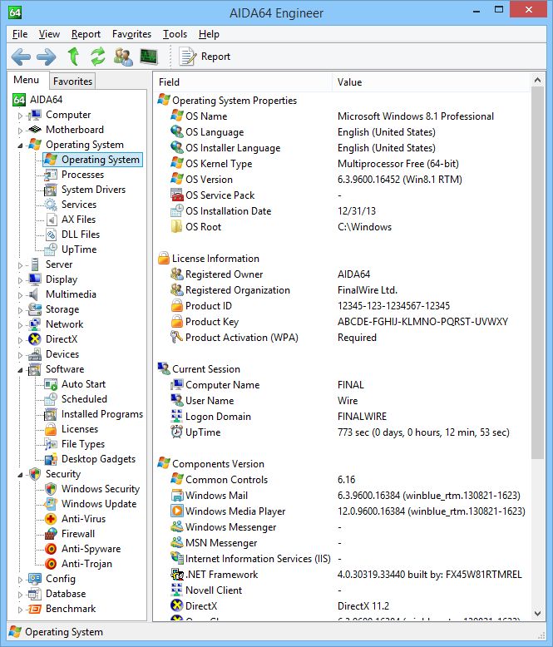Expand the Motherboard tree node
Image resolution: width=553 pixels, height=647 pixels.
coord(20,131)
